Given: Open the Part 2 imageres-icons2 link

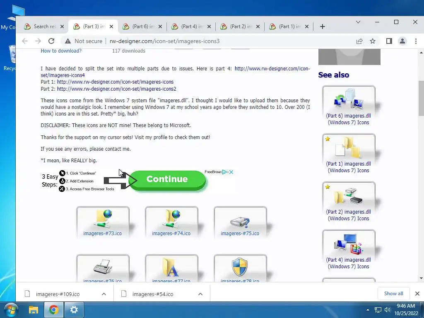Looking at the screenshot, I should [116, 89].
